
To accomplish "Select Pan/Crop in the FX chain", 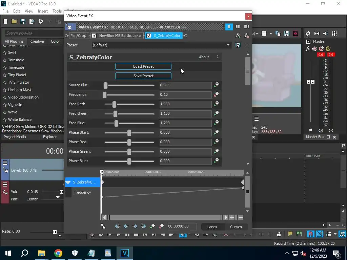I will [78, 36].
